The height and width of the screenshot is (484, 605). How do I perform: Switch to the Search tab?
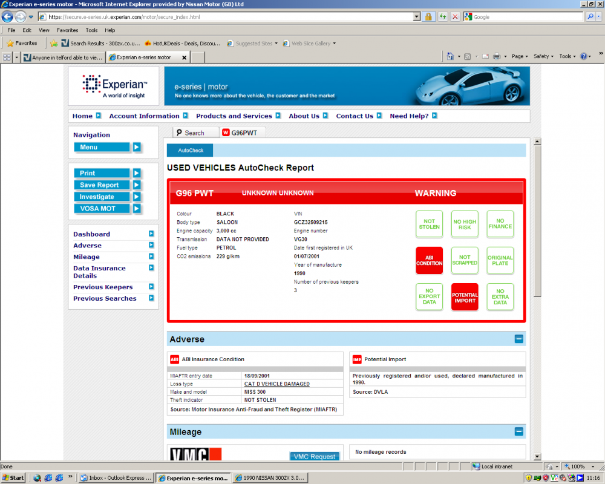pos(190,132)
